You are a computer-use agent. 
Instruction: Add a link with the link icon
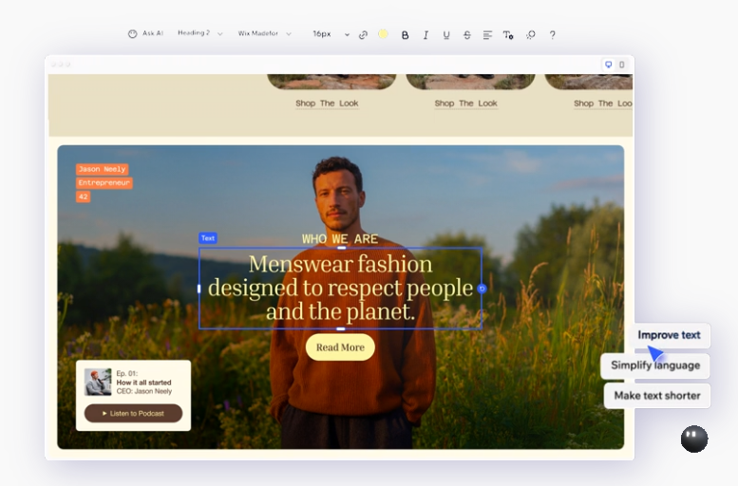[x=363, y=35]
